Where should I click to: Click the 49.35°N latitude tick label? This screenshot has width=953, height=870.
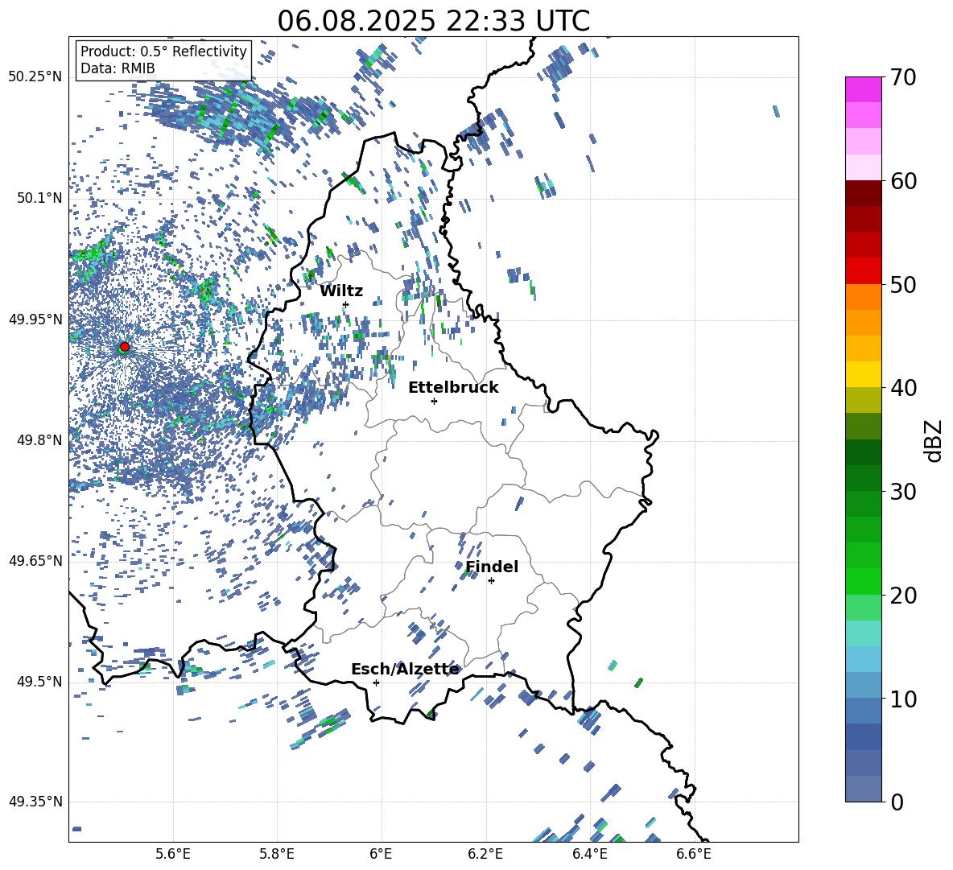[35, 802]
